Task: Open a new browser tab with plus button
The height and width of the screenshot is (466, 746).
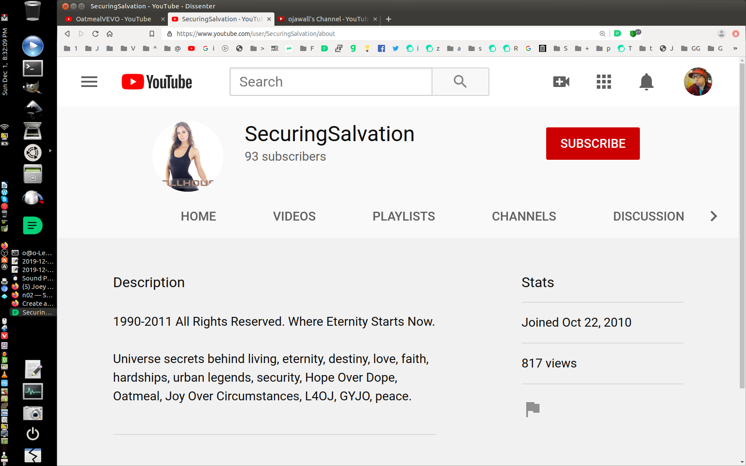Action: [x=389, y=19]
